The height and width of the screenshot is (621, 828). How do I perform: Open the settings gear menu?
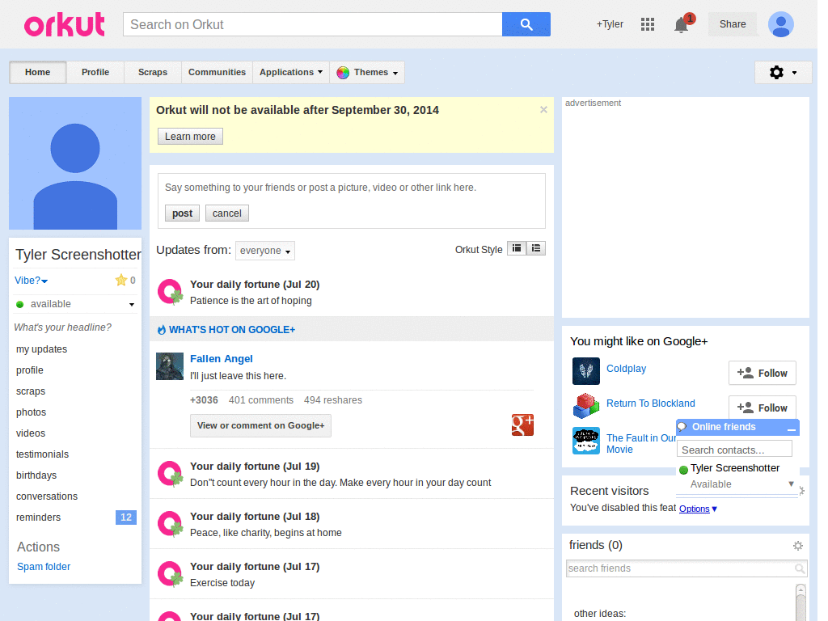coord(783,72)
